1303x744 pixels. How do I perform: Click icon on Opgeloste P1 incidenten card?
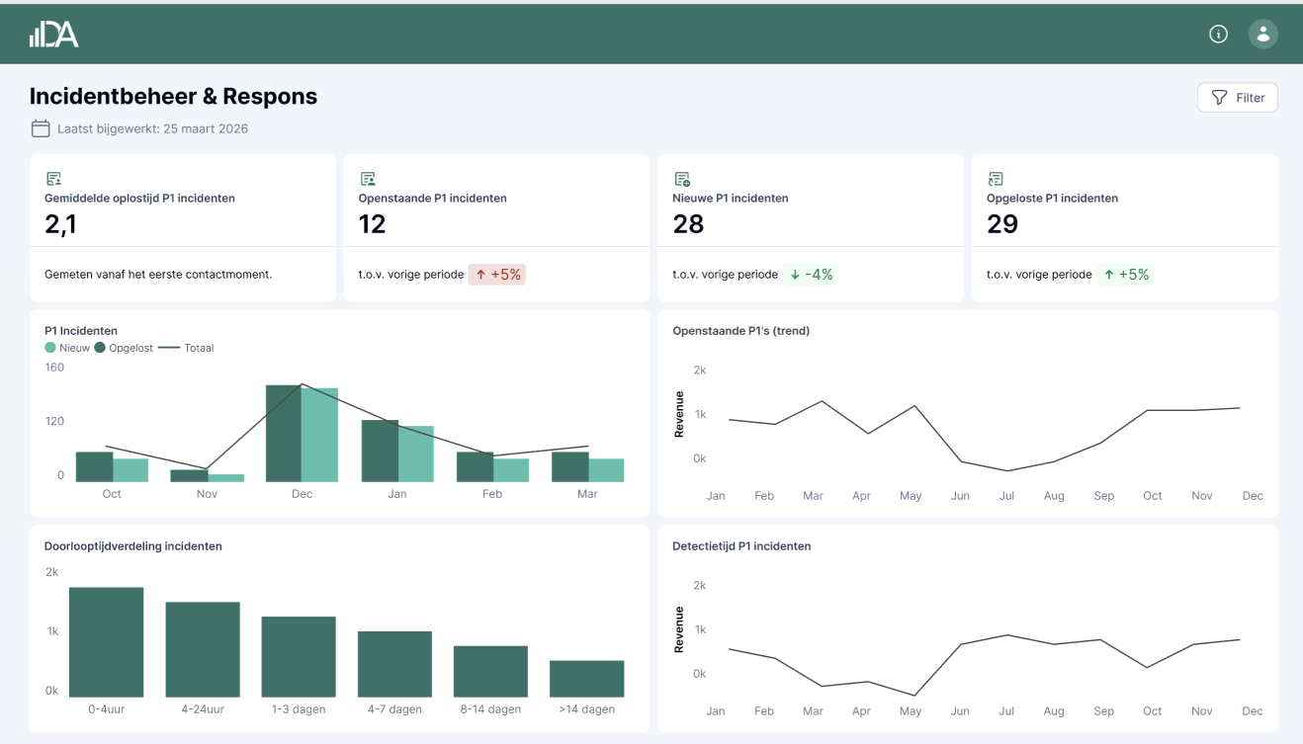pos(996,179)
